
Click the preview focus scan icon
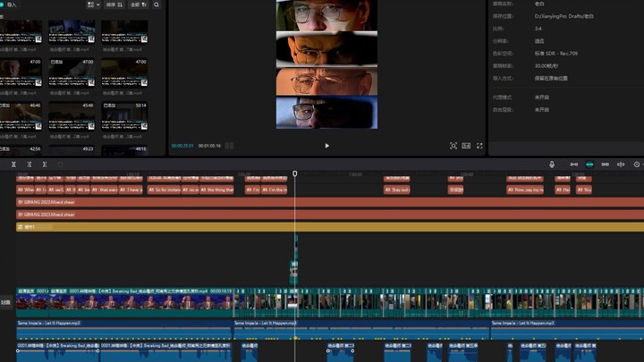(x=453, y=146)
